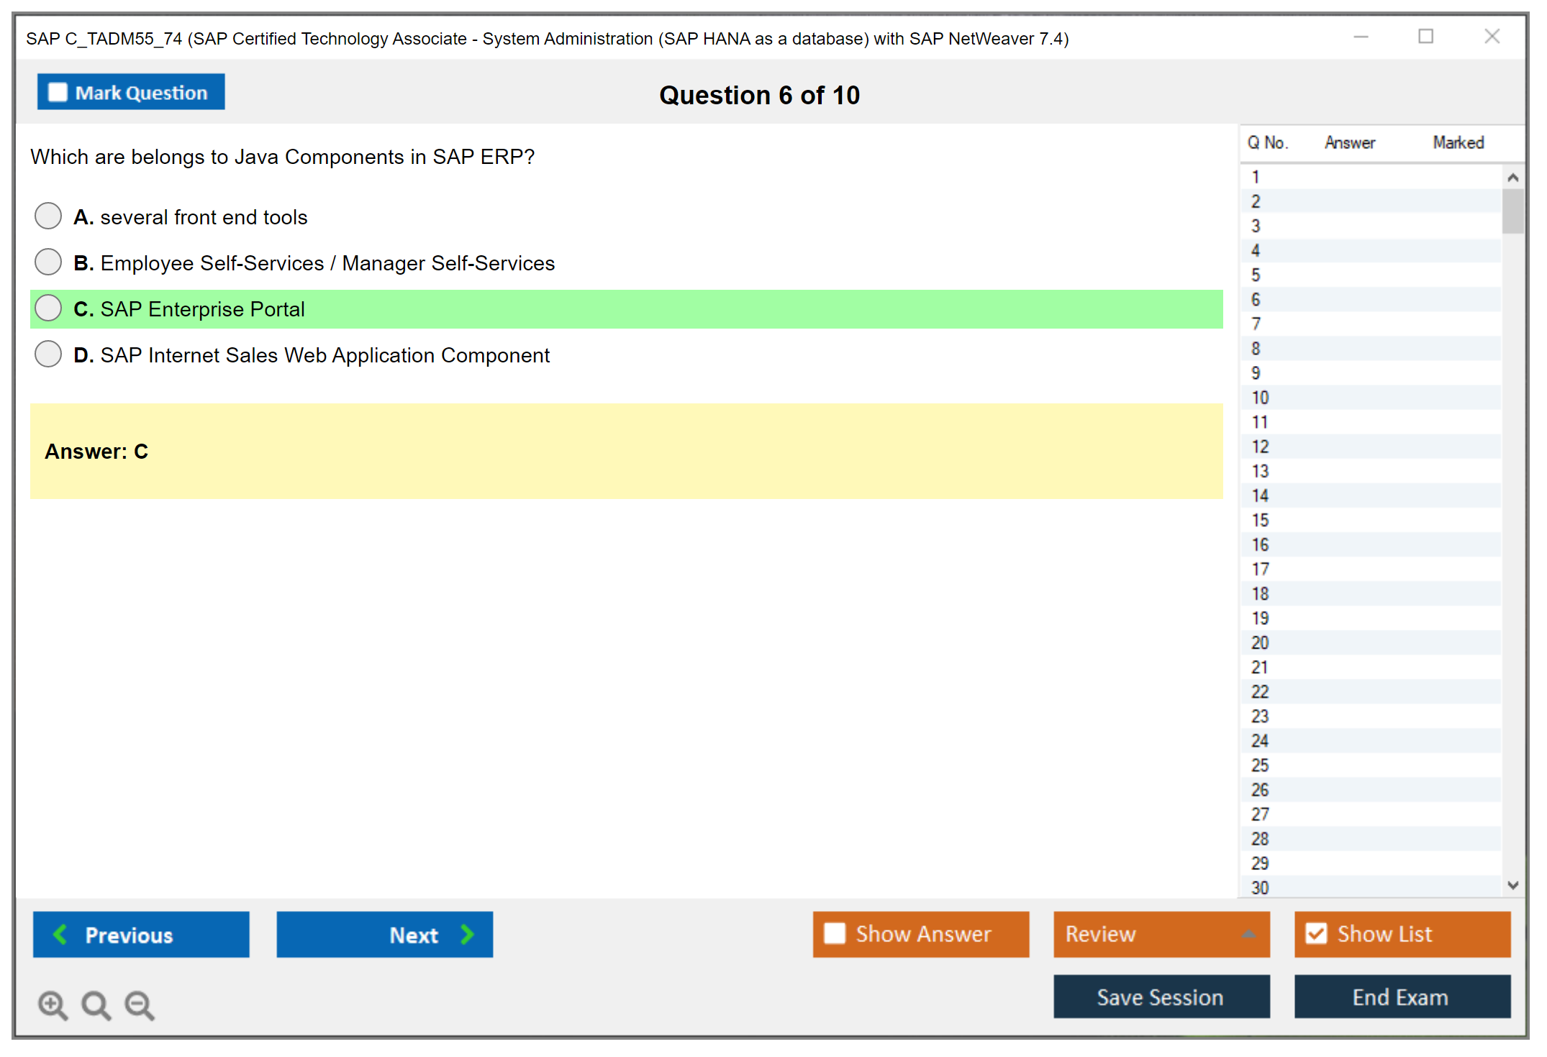Viewport: 1547px width, 1057px height.
Task: Click the reset zoom magnifier icon
Action: [x=96, y=1005]
